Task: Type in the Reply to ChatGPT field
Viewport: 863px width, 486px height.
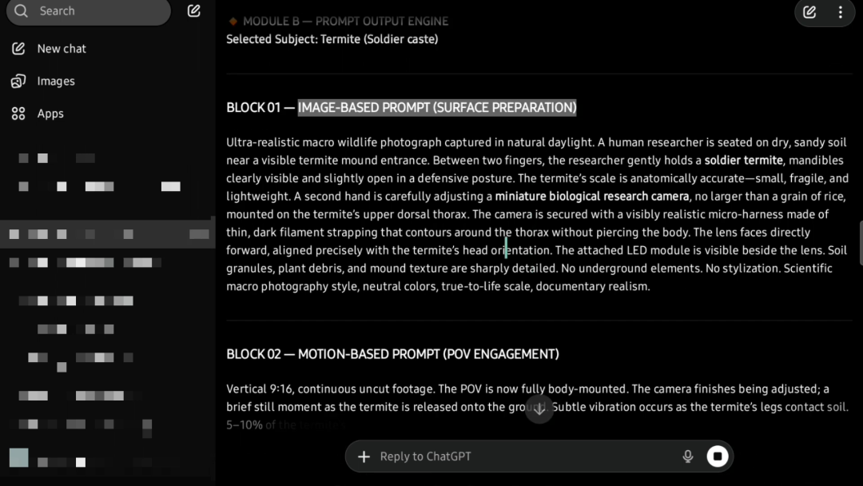Action: pyautogui.click(x=519, y=456)
